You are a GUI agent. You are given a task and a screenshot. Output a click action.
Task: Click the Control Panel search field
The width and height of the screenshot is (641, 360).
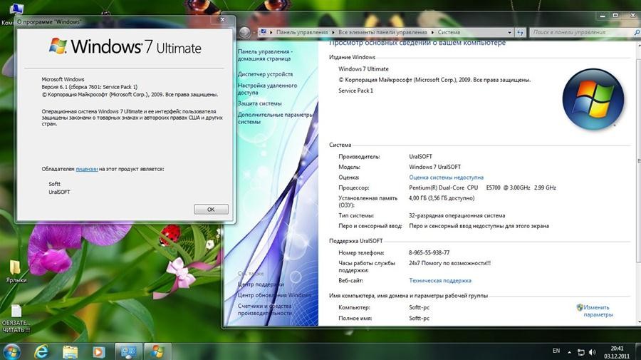pyautogui.click(x=581, y=32)
